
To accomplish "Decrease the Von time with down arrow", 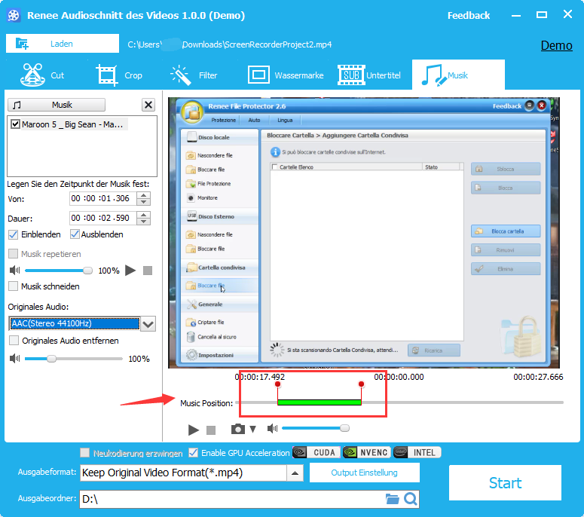I will click(x=143, y=202).
